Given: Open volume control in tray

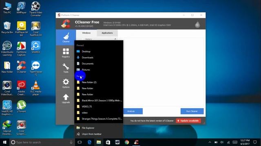Looking at the screenshot, I should (222, 142).
